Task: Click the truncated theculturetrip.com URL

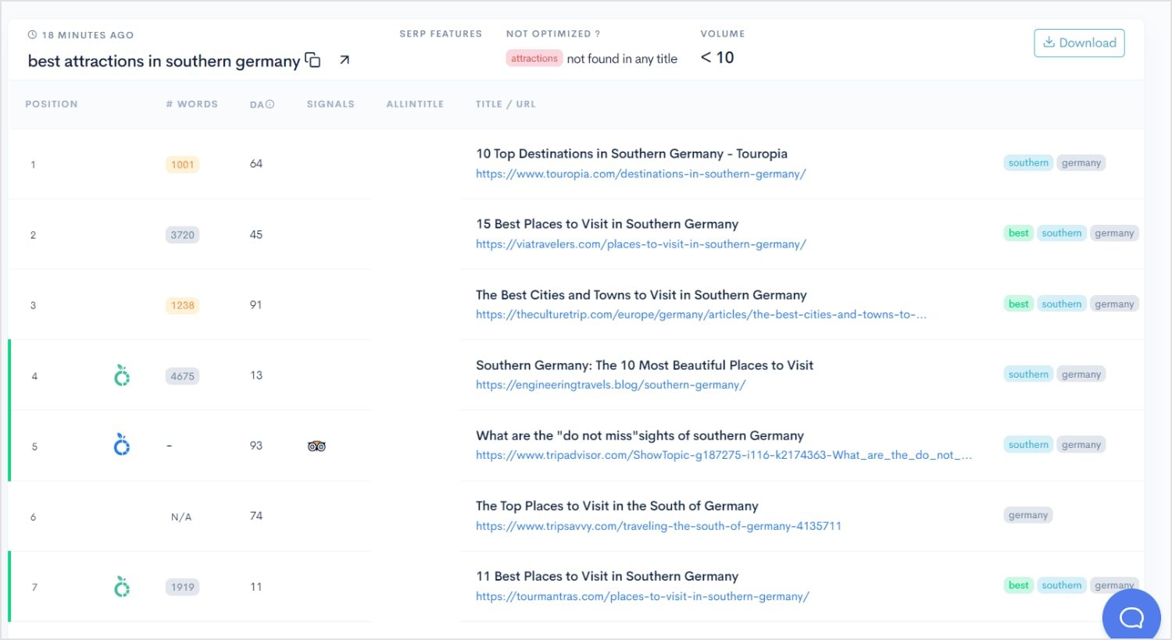Action: [x=699, y=314]
